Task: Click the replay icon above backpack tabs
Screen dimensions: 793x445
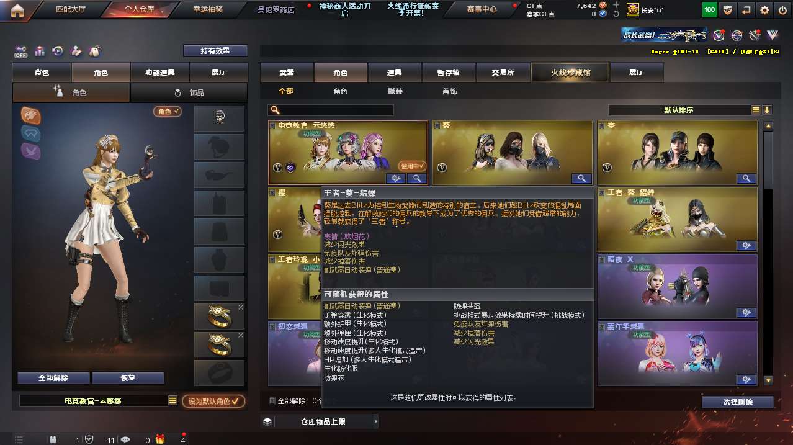Action: [58, 51]
